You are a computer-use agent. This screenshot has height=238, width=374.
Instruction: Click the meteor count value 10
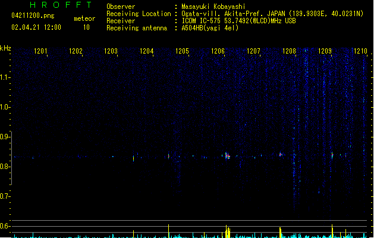(86, 27)
